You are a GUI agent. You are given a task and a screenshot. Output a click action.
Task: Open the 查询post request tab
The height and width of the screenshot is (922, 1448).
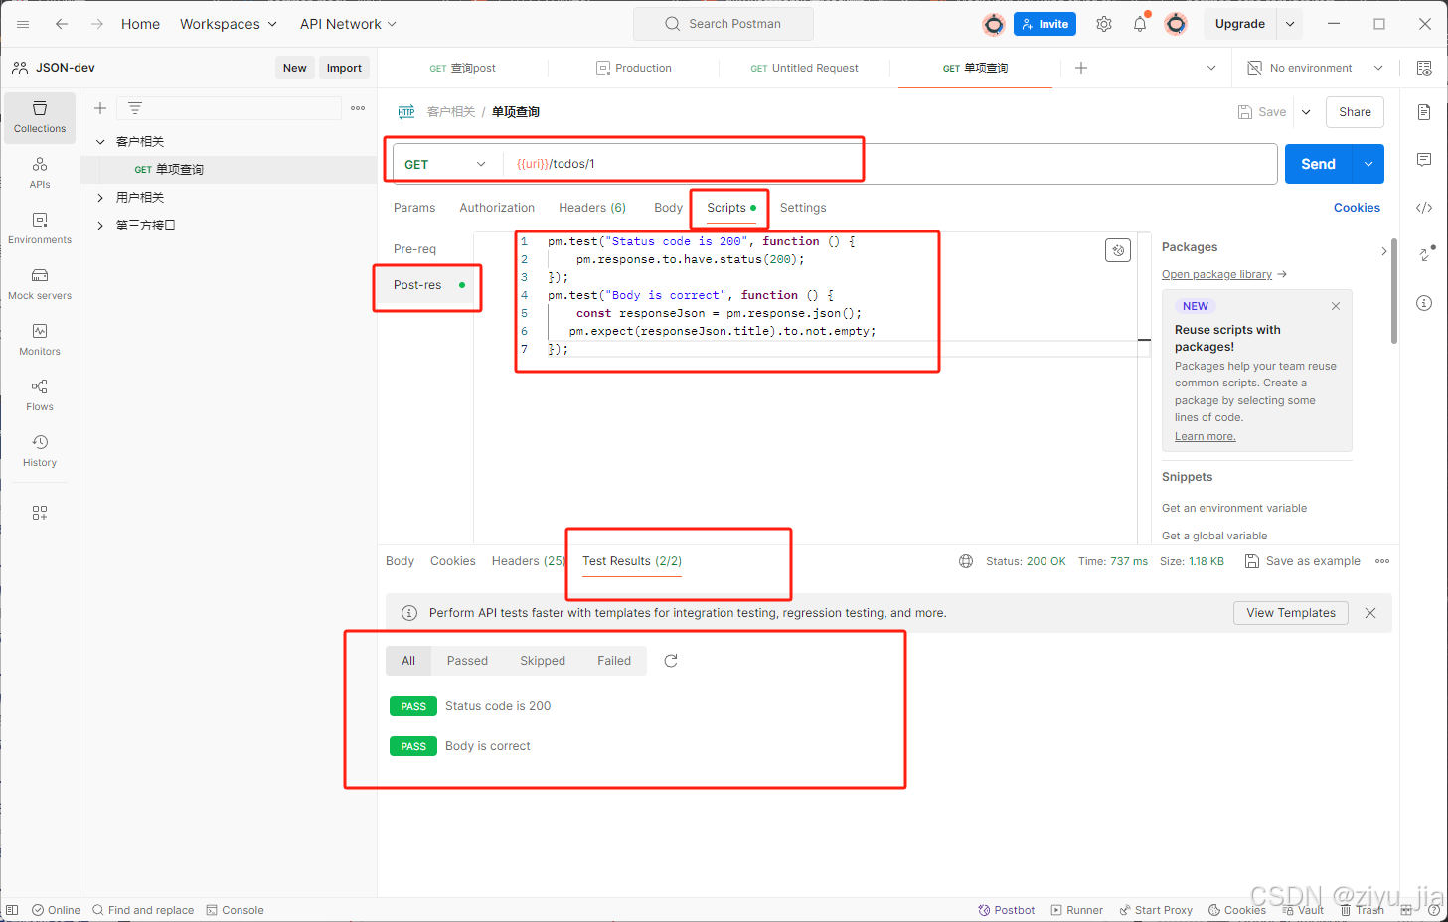tap(463, 68)
